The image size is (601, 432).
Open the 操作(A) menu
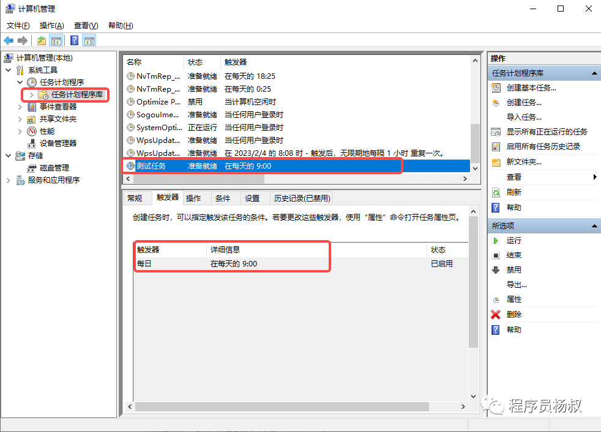click(x=51, y=26)
